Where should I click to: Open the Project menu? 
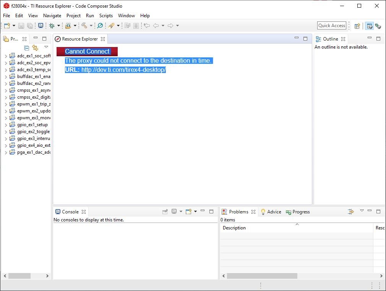point(74,16)
